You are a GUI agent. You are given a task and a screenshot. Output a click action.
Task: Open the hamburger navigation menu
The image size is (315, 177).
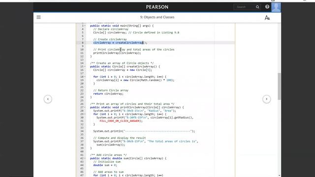click(x=38, y=17)
